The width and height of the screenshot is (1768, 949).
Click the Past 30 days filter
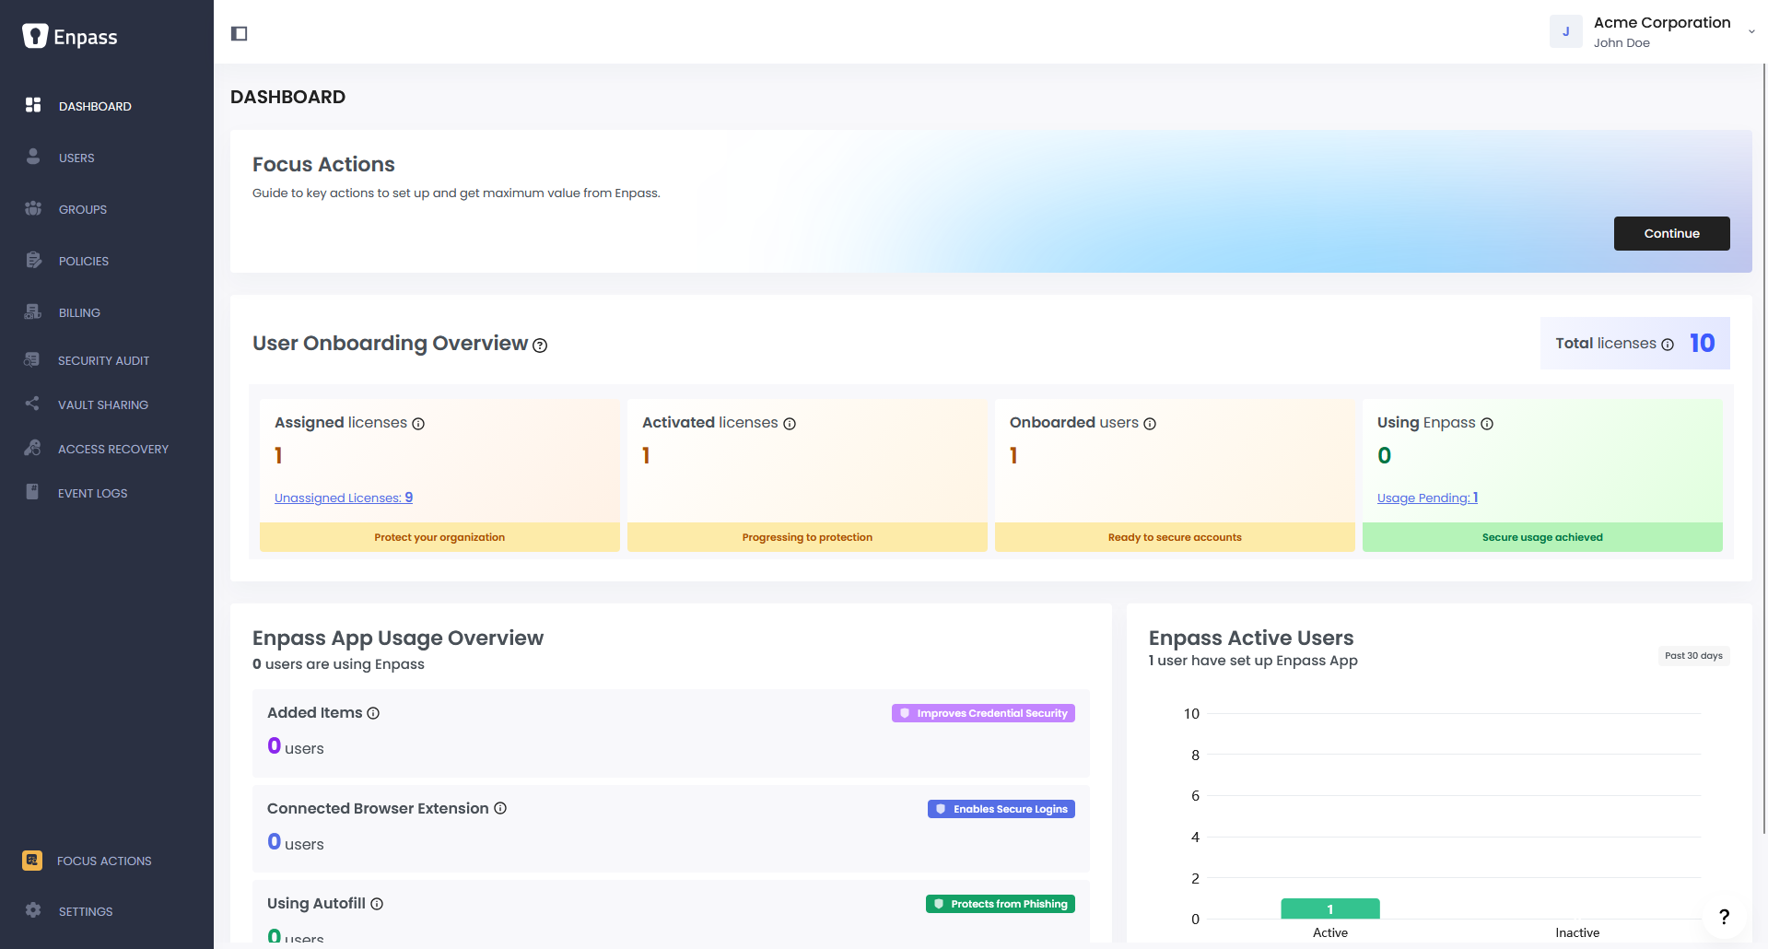(1693, 656)
